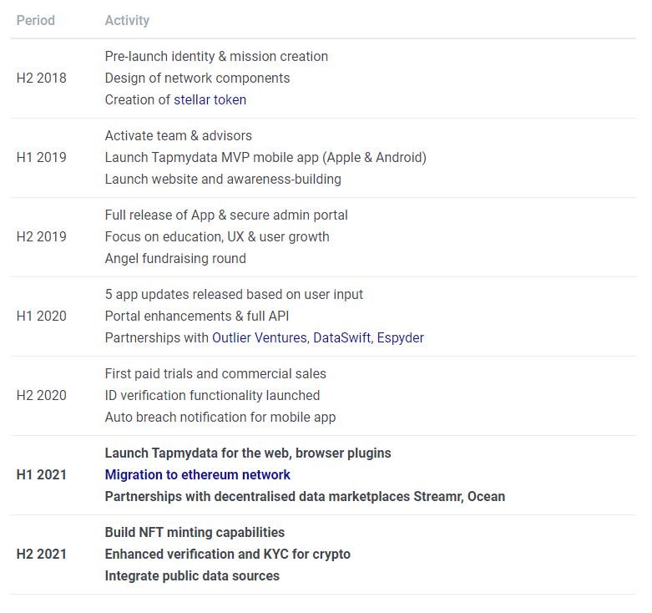Select the Angel fundraising round line
The height and width of the screenshot is (613, 652).
coord(175,259)
